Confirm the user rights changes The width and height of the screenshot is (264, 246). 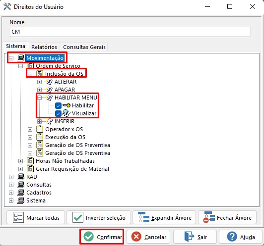[102, 237]
